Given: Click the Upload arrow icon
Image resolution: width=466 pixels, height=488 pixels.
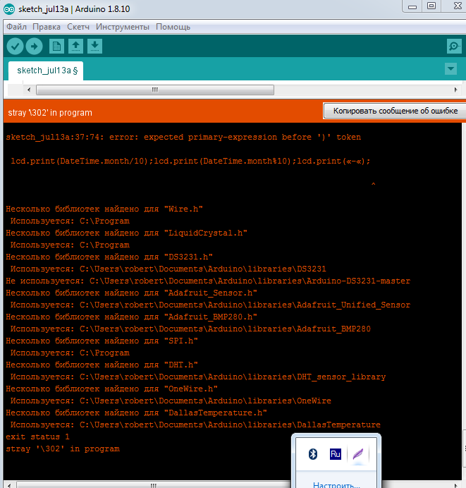Looking at the screenshot, I should 34,47.
